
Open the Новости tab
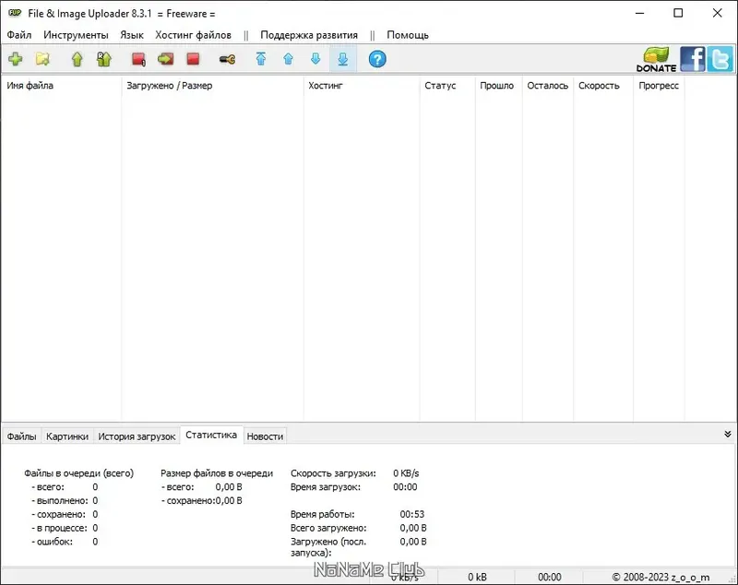click(265, 436)
